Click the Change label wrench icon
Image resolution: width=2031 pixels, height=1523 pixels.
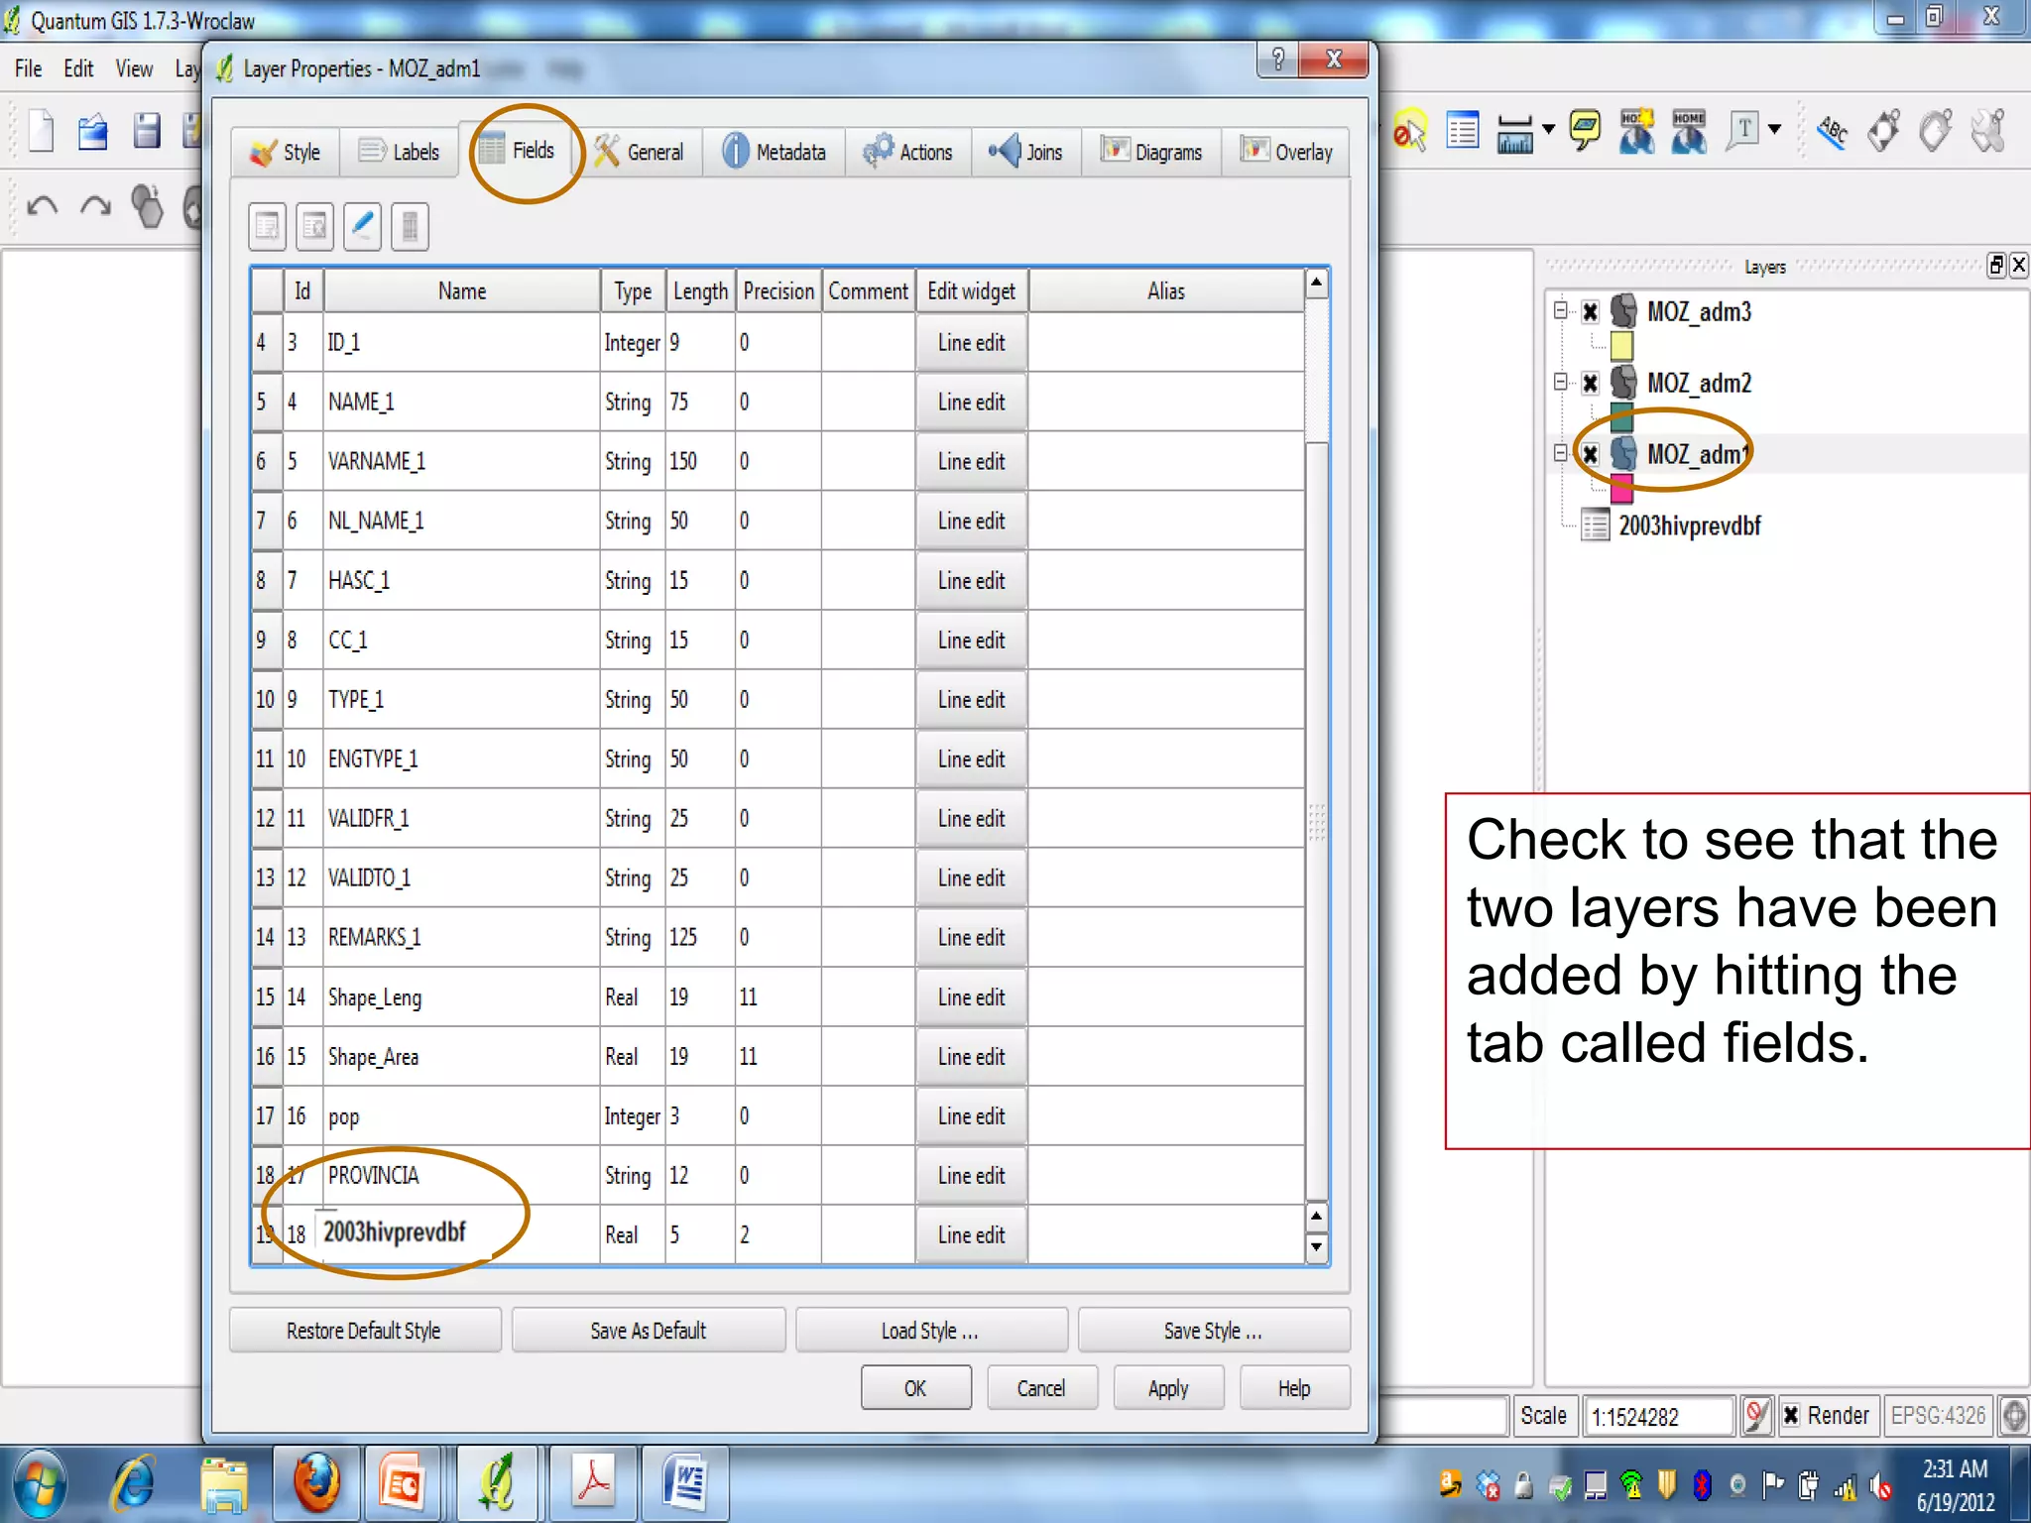click(1987, 131)
